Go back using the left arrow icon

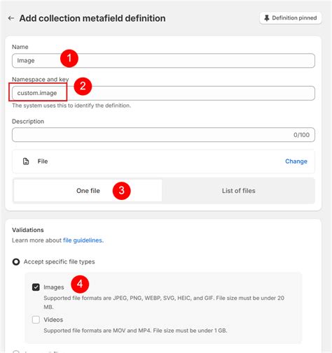[11, 18]
